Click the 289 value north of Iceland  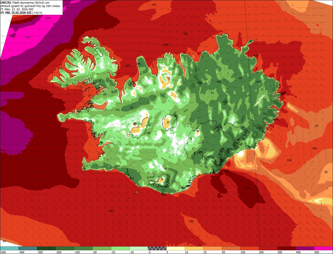click(x=166, y=45)
